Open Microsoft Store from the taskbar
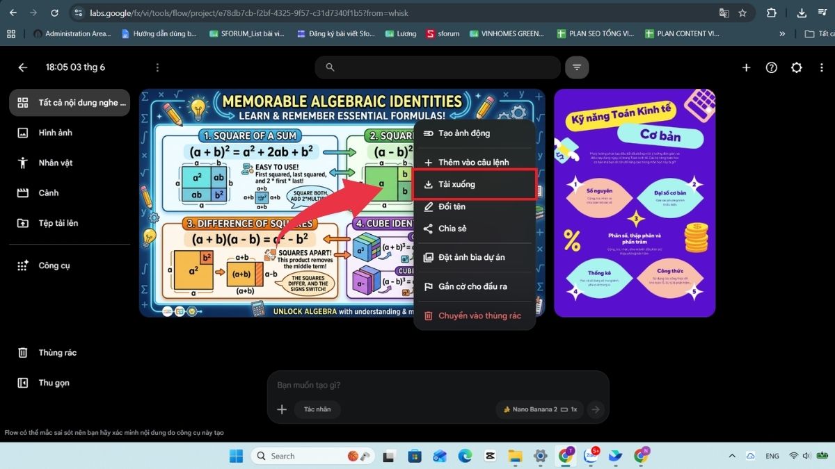 [415, 456]
